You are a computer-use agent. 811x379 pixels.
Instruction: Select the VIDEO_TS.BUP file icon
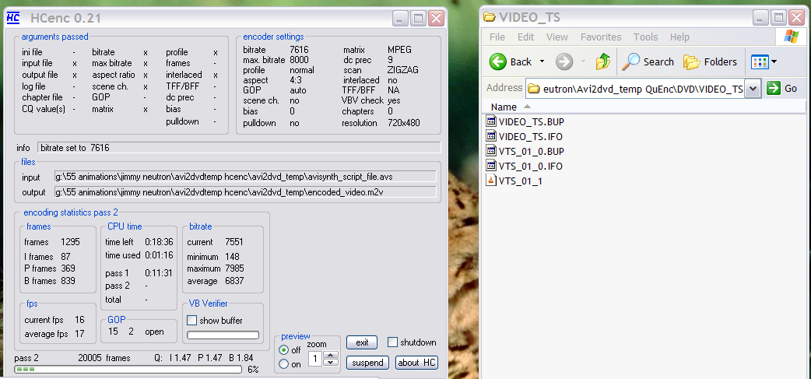(x=491, y=122)
